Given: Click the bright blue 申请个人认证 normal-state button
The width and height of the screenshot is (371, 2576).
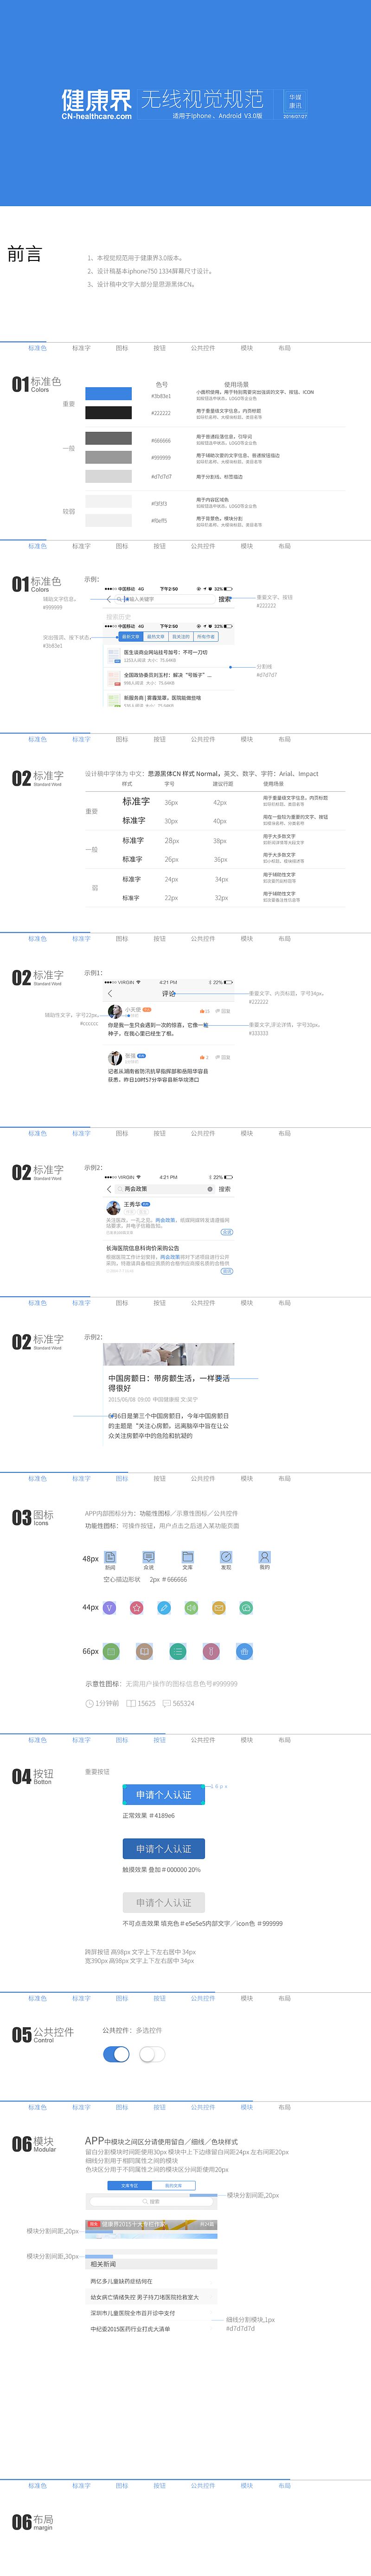Looking at the screenshot, I should [164, 1795].
